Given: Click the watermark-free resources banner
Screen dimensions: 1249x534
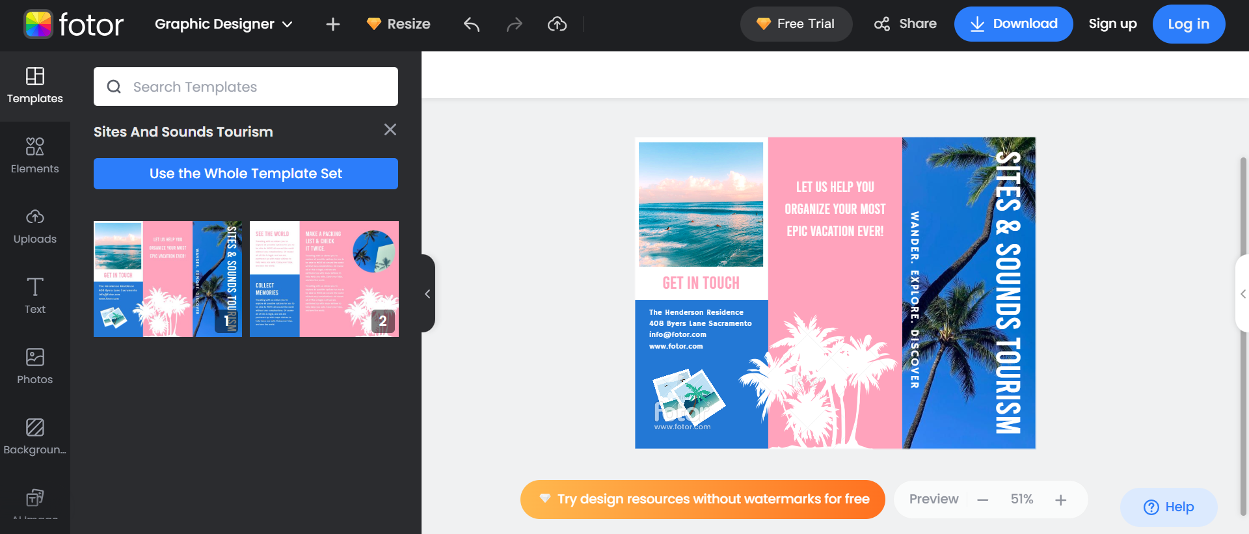Looking at the screenshot, I should pos(703,500).
